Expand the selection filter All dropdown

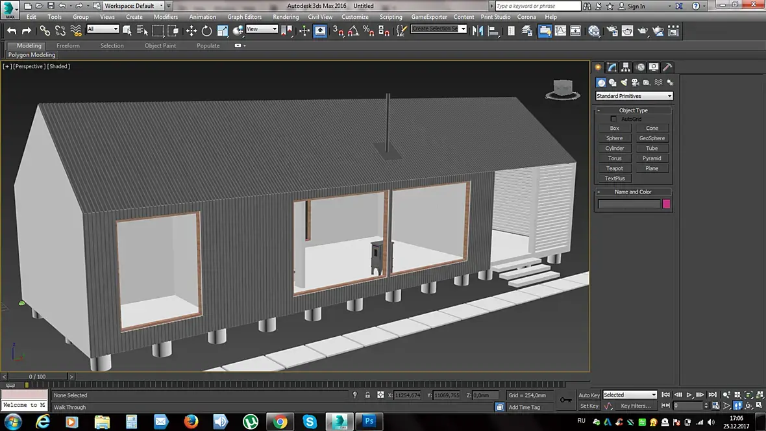103,29
